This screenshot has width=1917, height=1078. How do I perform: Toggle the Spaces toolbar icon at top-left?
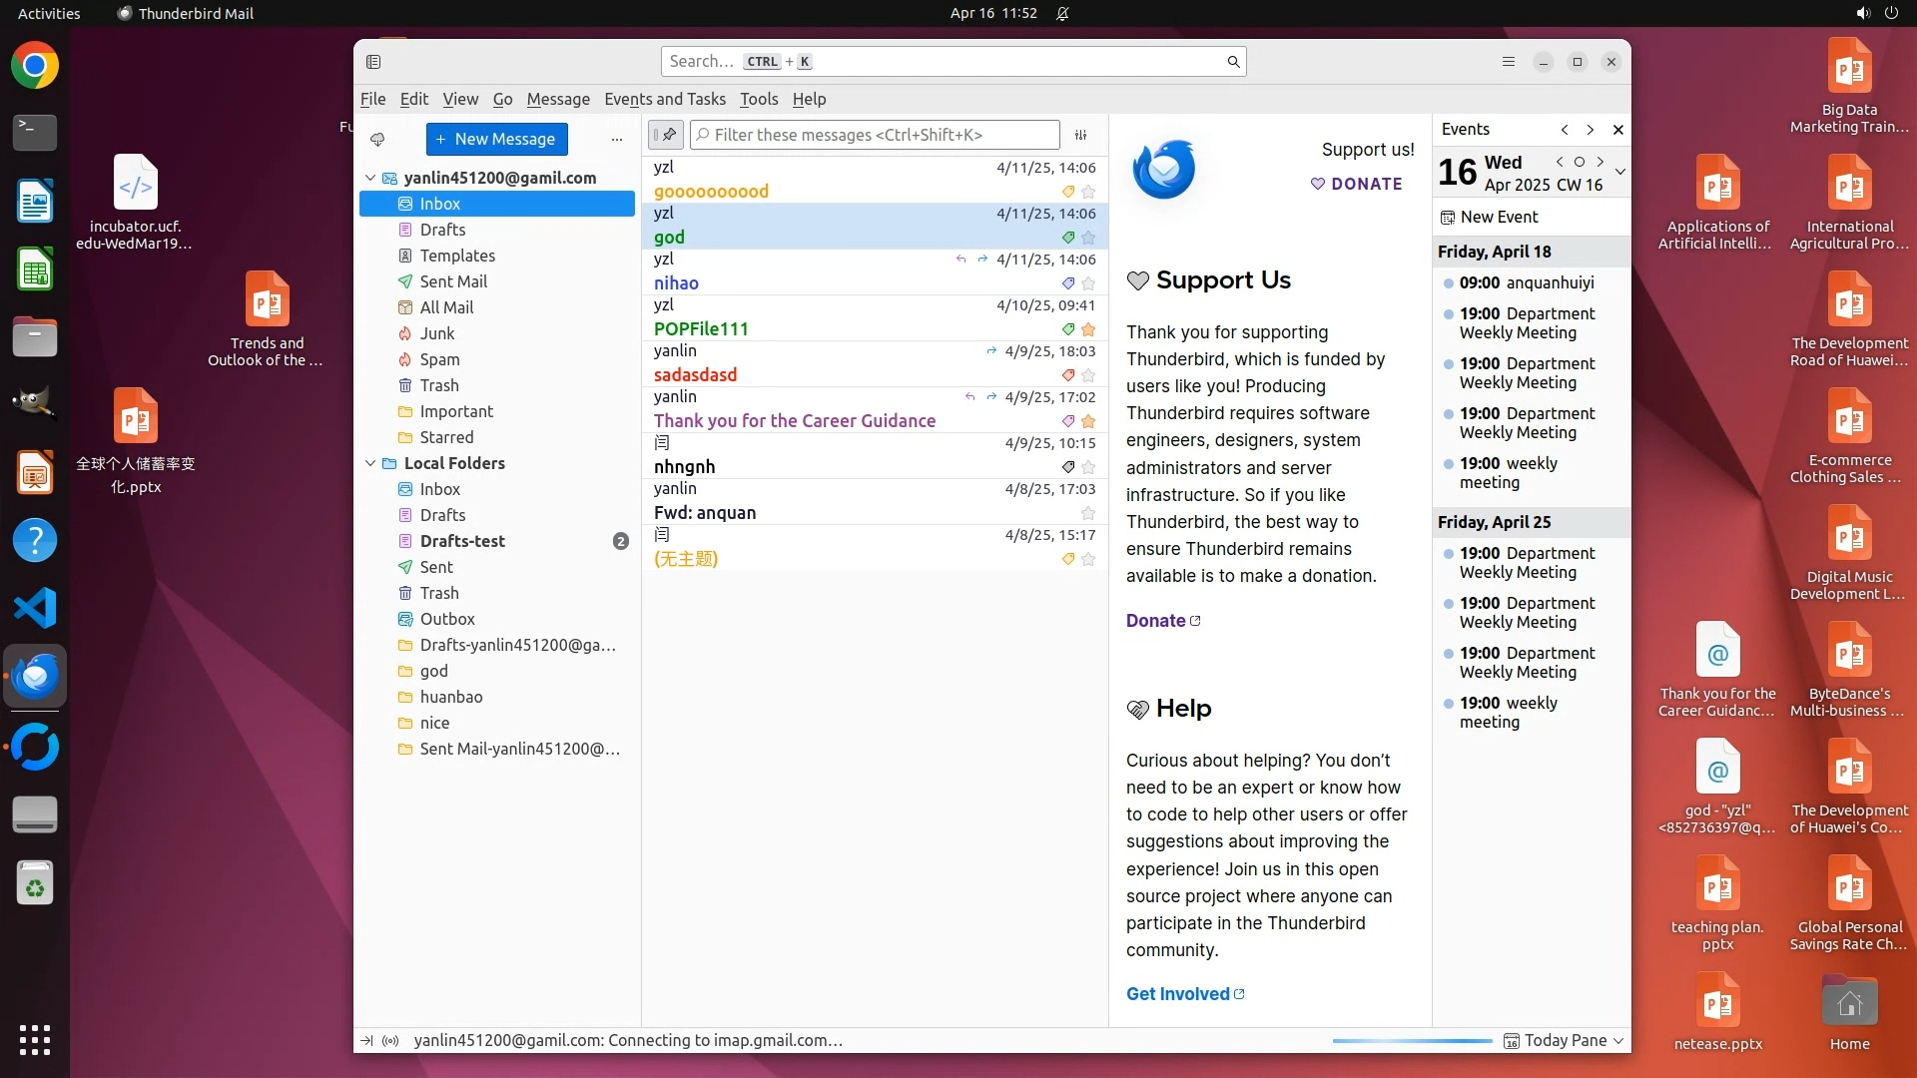click(373, 62)
